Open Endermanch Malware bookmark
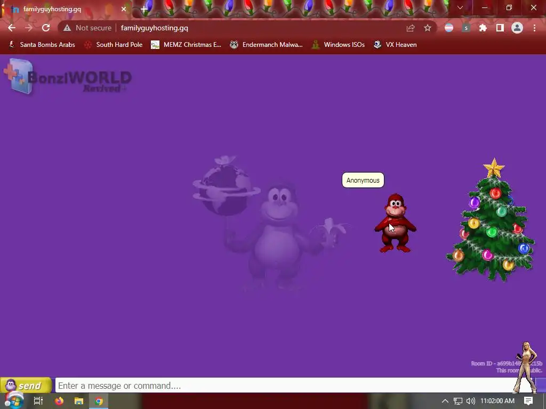Image resolution: width=546 pixels, height=409 pixels. (267, 45)
